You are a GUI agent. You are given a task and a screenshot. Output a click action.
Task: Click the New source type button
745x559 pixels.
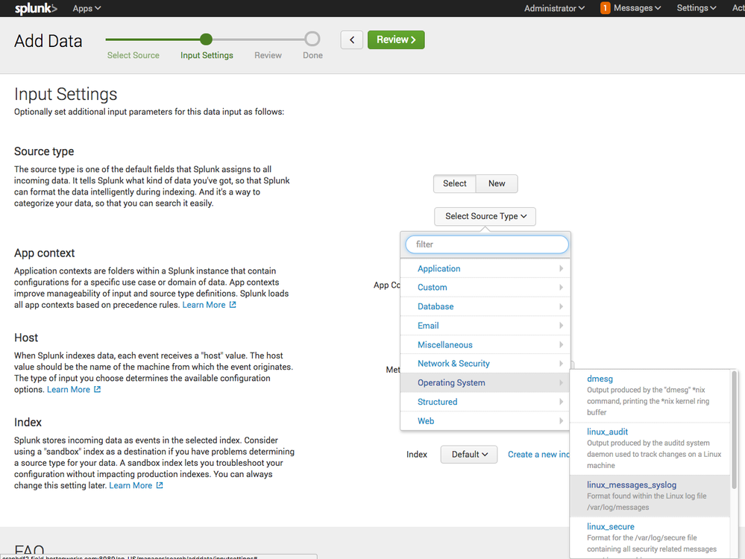(x=496, y=183)
